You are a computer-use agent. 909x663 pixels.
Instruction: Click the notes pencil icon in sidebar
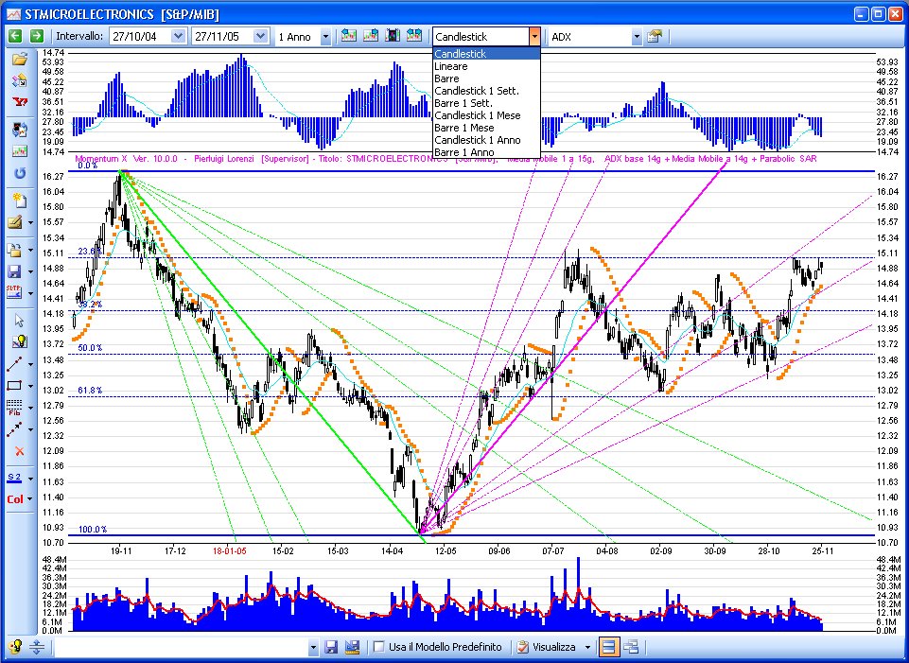click(x=16, y=222)
